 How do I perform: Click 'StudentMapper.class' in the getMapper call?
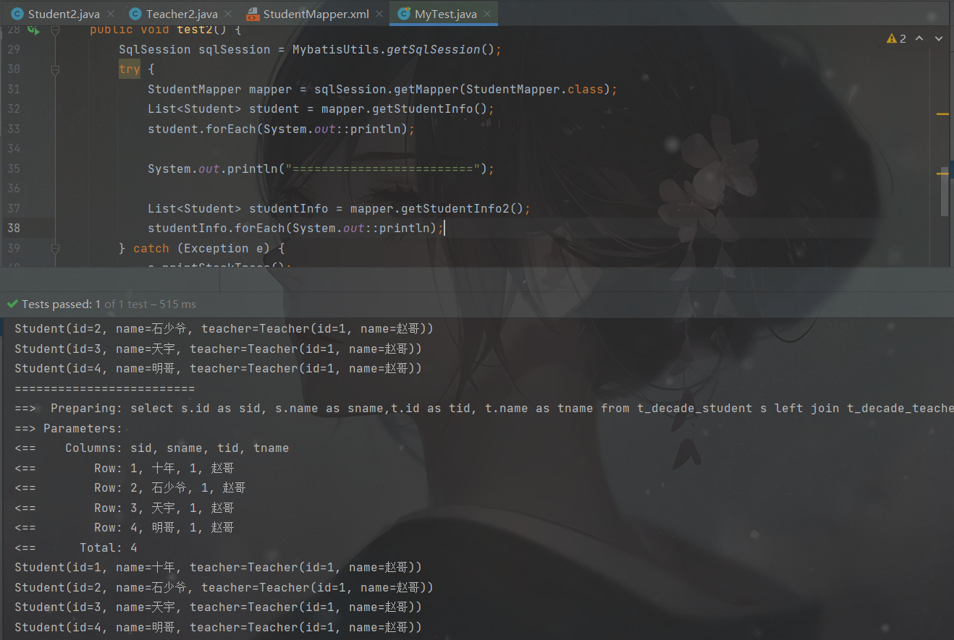pos(534,89)
